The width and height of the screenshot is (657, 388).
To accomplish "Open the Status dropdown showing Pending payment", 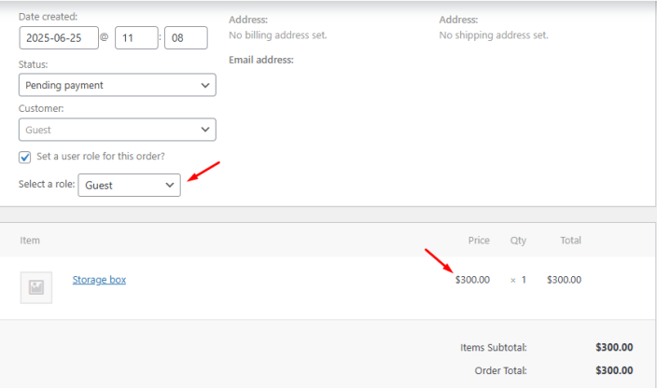I will (117, 85).
